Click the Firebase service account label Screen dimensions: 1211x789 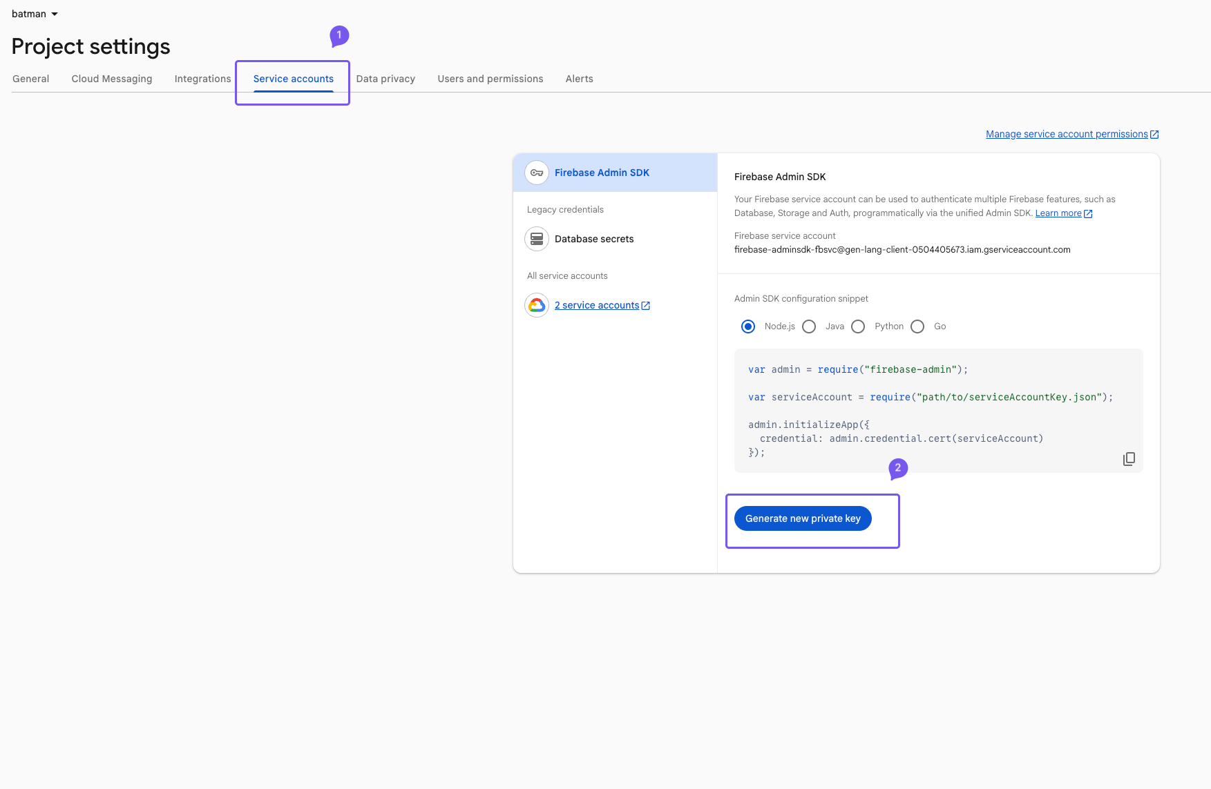(785, 236)
